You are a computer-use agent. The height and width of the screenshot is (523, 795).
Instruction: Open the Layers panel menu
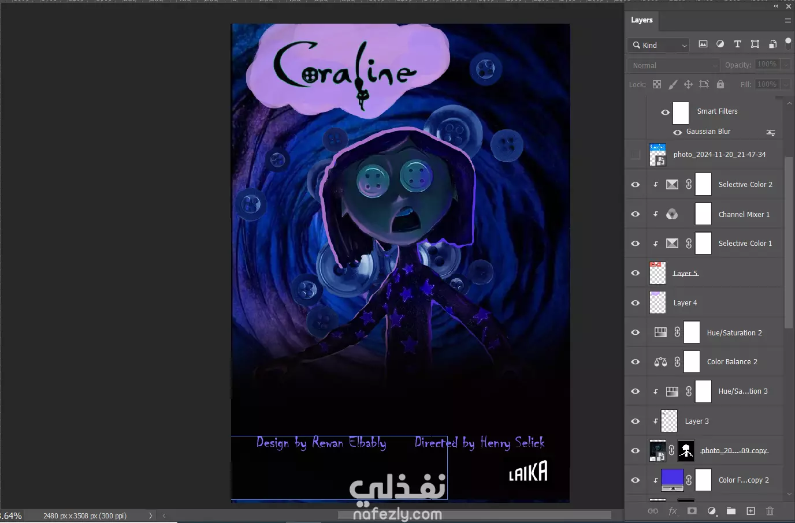(787, 20)
